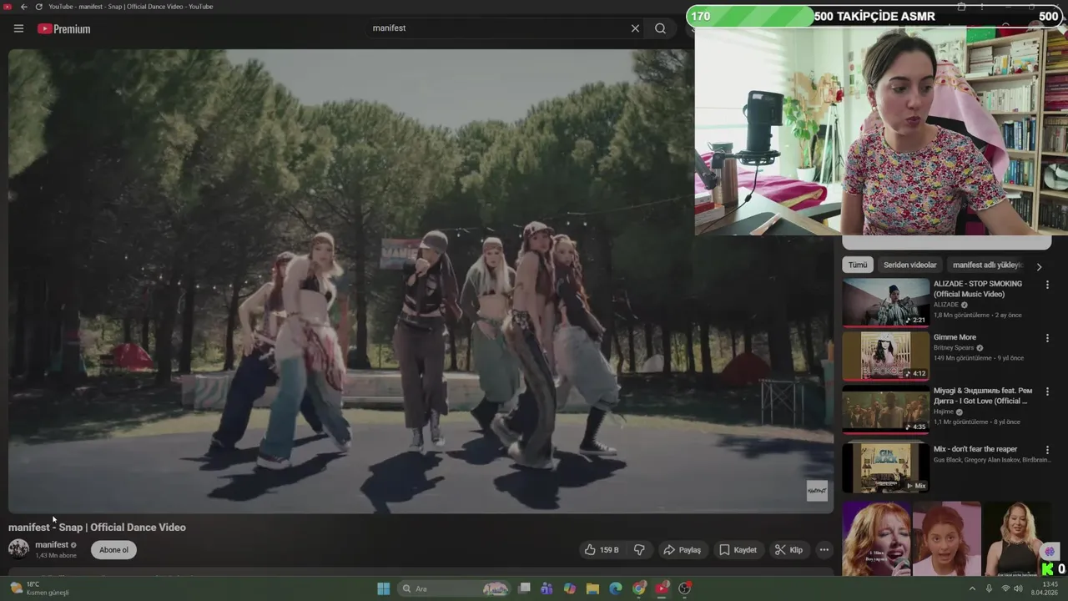The width and height of the screenshot is (1068, 601).
Task: Open the OBS icon in the taskbar
Action: pos(685,588)
